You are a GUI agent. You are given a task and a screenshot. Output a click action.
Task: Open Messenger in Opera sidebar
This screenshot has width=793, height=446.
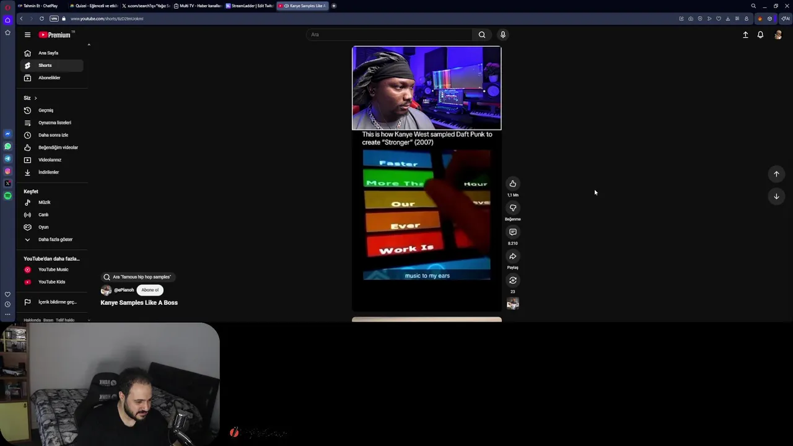click(x=7, y=134)
